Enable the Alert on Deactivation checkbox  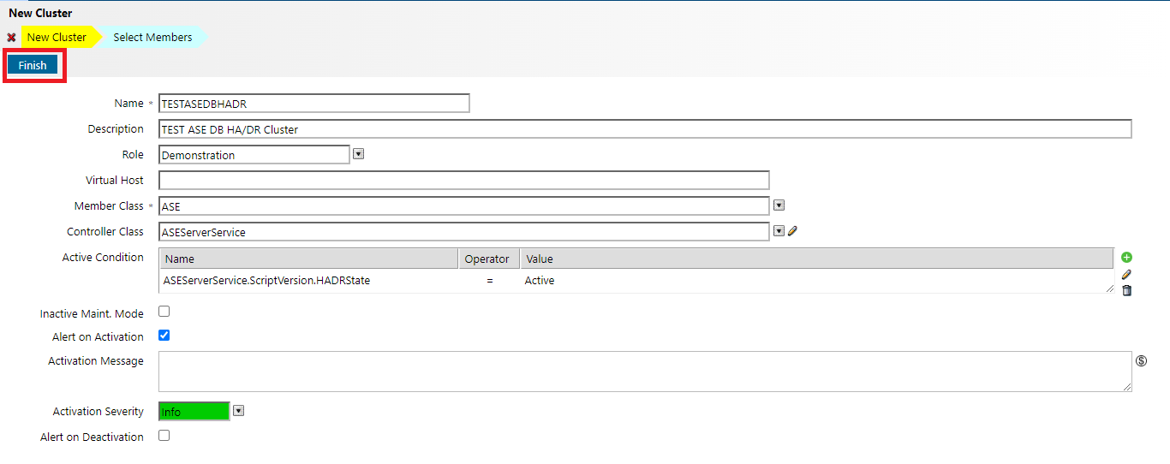(x=164, y=436)
